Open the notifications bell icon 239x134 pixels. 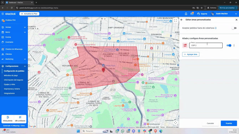pyautogui.click(x=186, y=14)
